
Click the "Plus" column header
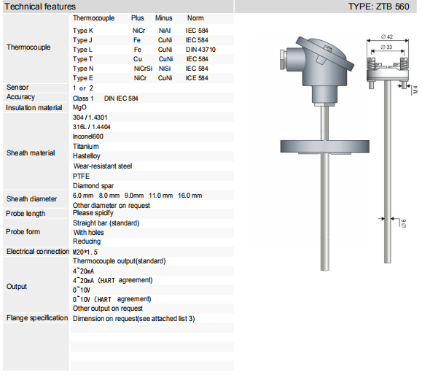coord(137,18)
